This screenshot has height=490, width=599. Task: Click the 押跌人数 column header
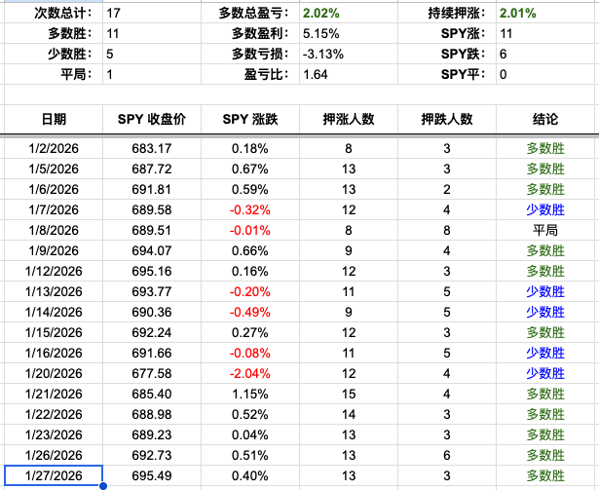(447, 119)
